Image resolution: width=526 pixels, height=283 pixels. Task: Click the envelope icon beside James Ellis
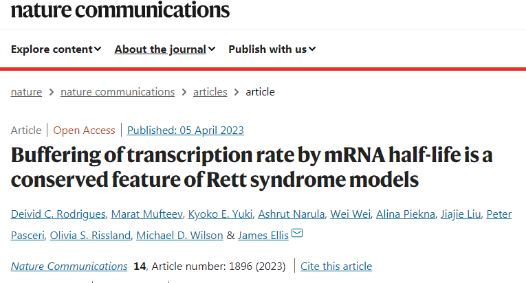click(297, 235)
